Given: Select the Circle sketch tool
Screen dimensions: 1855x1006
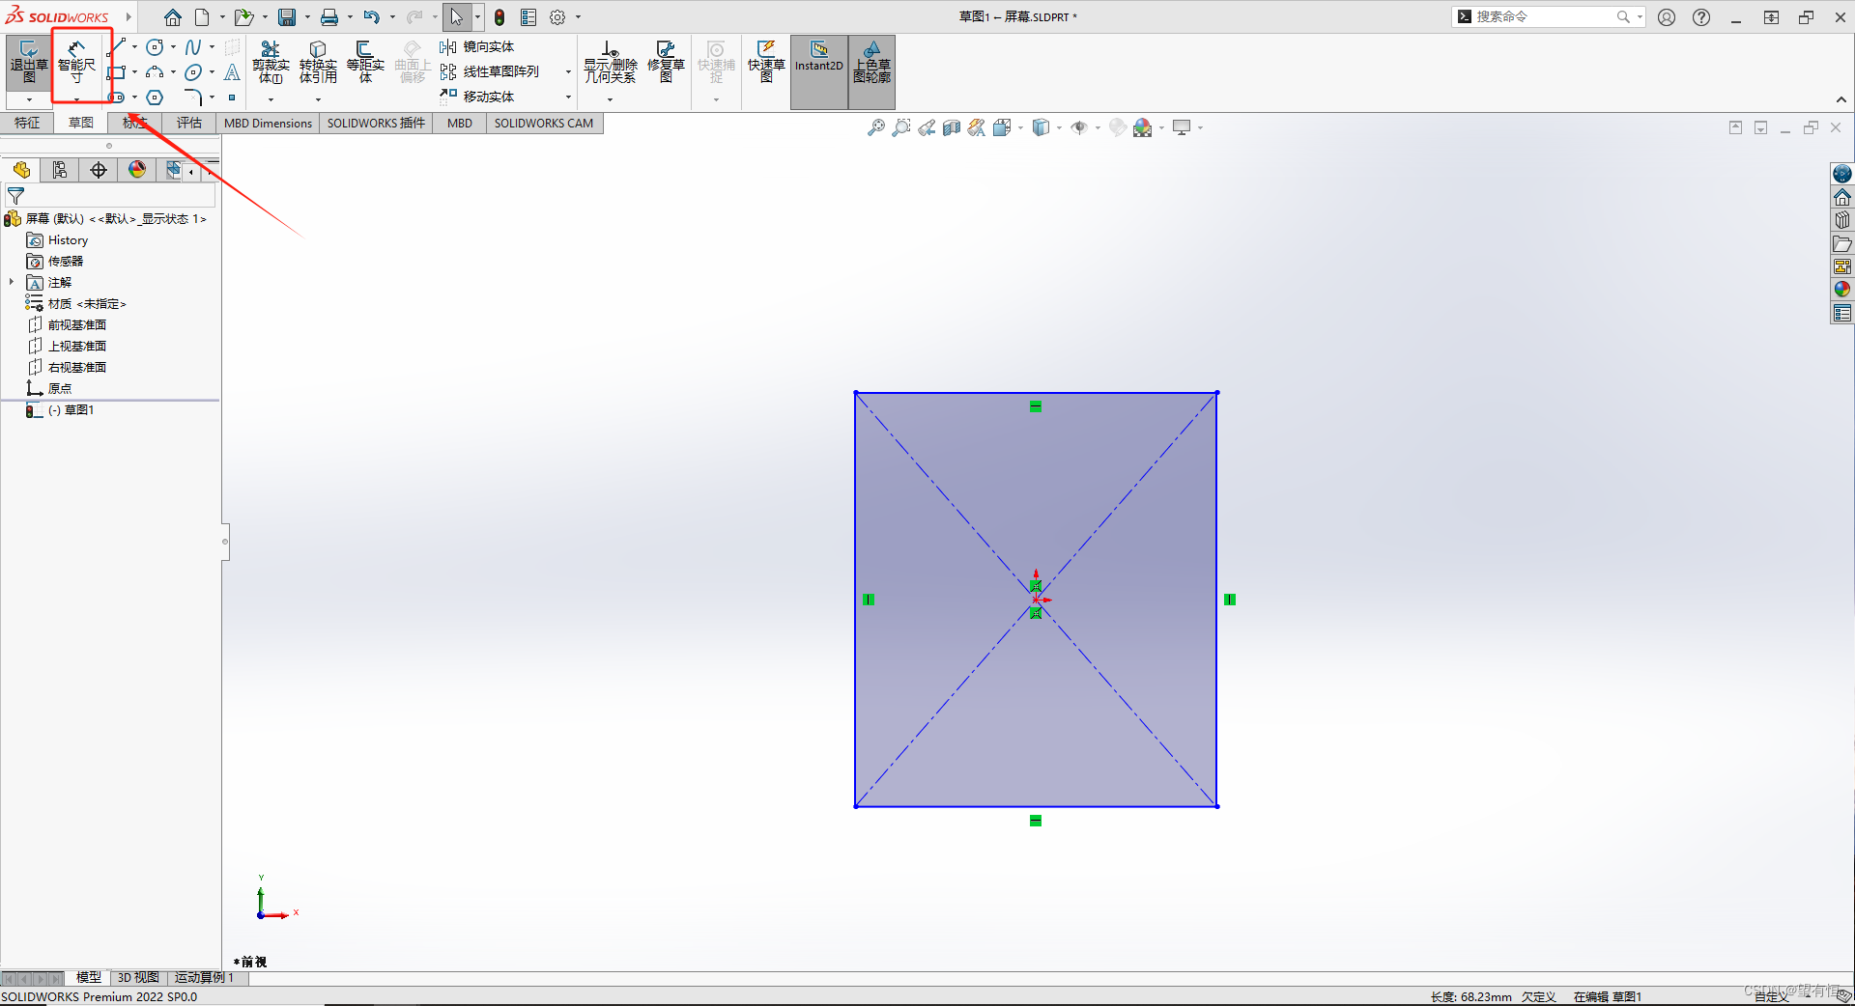Looking at the screenshot, I should click(x=155, y=46).
